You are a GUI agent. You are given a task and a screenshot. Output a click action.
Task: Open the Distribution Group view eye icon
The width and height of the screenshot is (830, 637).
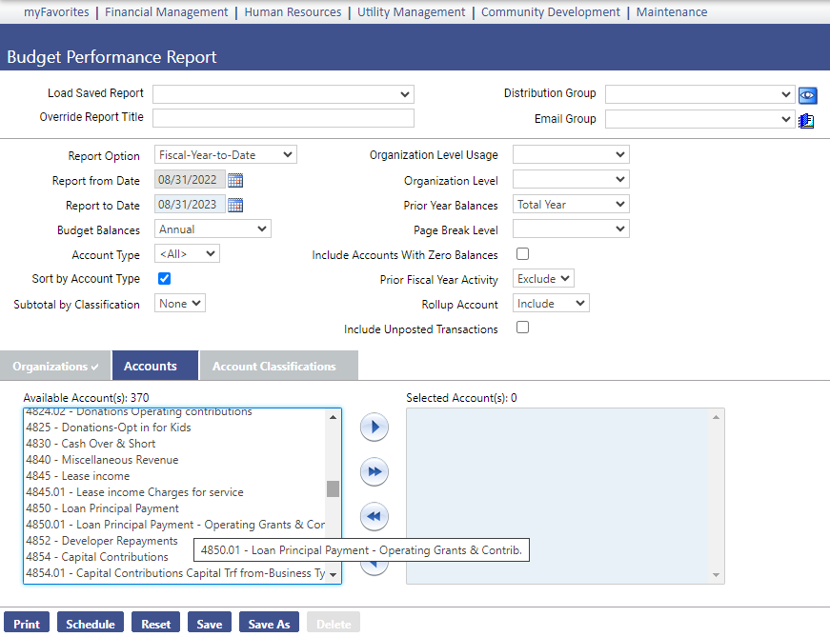coord(807,95)
